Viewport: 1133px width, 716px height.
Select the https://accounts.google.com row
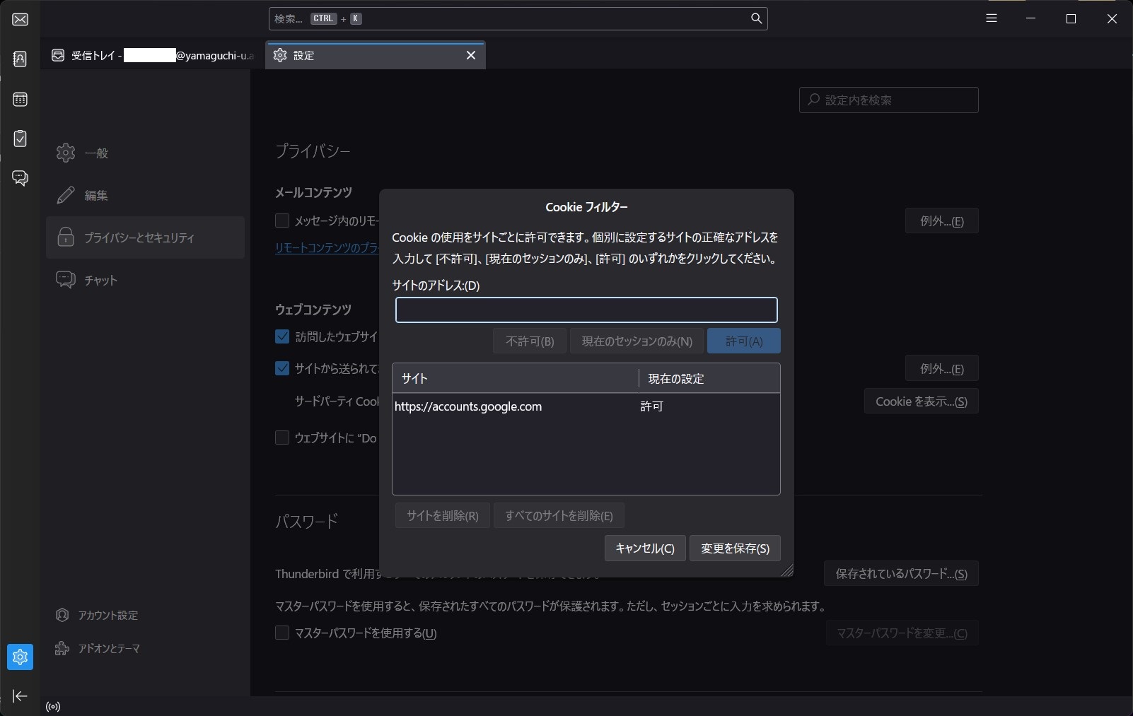(x=586, y=406)
